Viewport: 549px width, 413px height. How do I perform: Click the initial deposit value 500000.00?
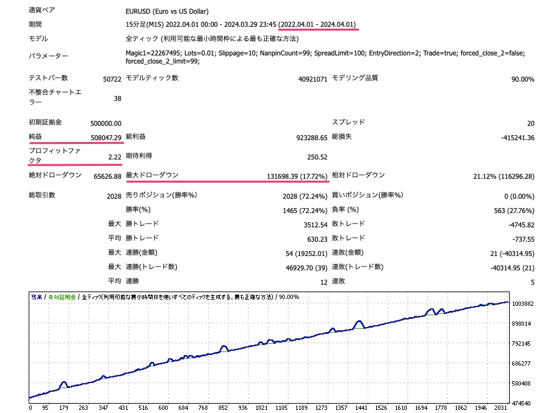(106, 123)
